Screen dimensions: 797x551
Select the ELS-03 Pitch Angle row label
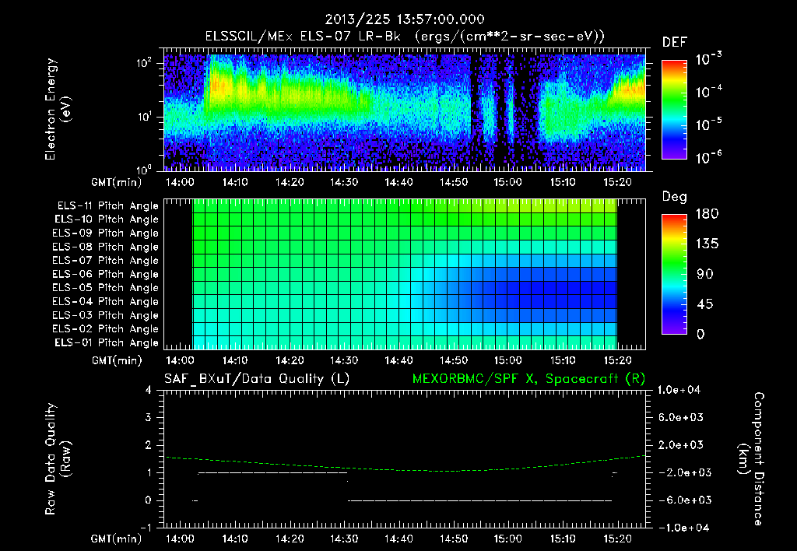(106, 316)
